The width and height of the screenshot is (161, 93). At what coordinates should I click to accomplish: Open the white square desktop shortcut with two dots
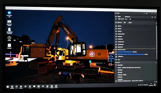[9, 45]
